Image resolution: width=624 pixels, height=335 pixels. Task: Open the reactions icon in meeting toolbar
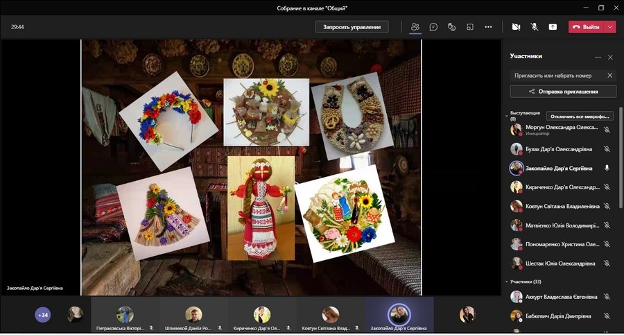coord(451,27)
